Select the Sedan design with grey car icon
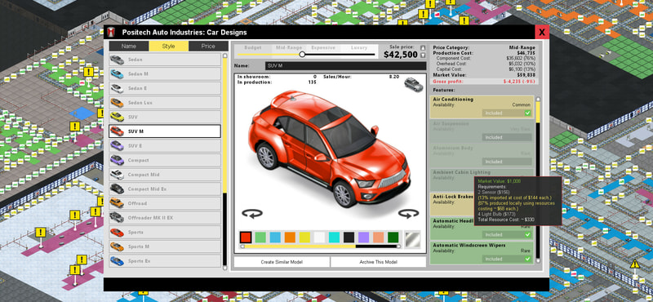The image size is (653, 302). pos(165,60)
